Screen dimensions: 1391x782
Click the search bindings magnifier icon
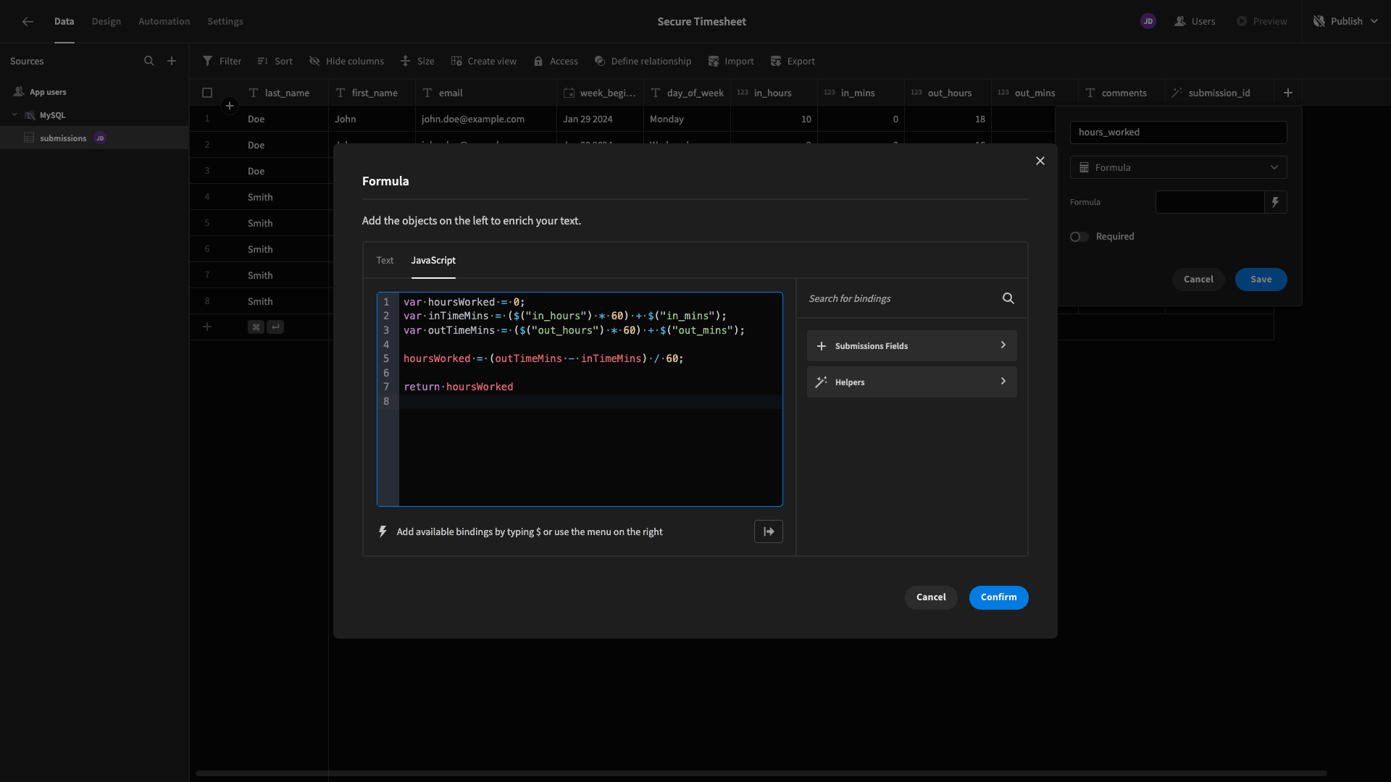[1008, 298]
